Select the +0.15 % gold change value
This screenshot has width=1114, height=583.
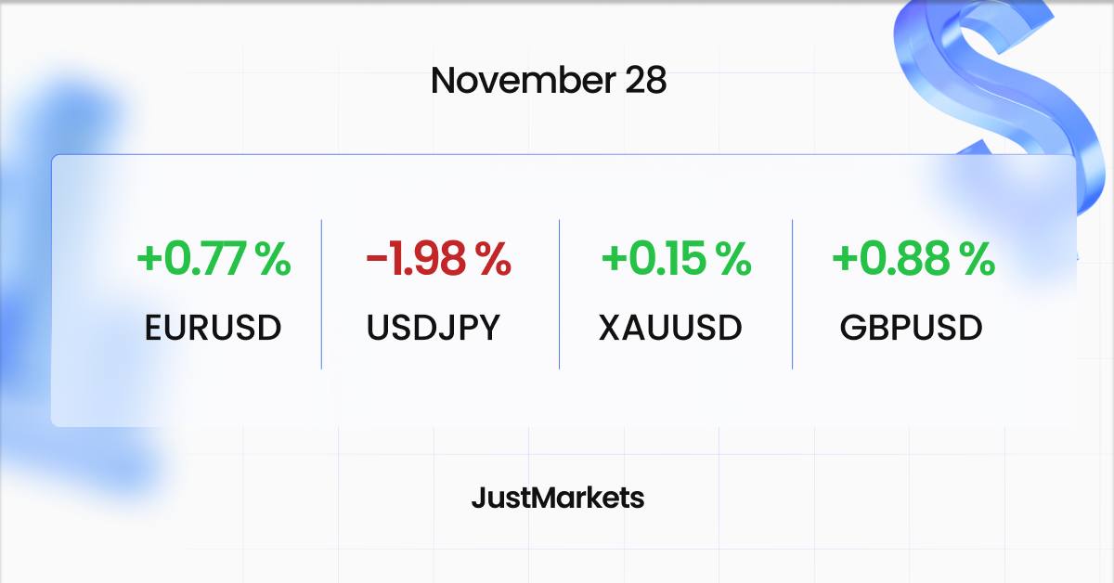pos(676,259)
